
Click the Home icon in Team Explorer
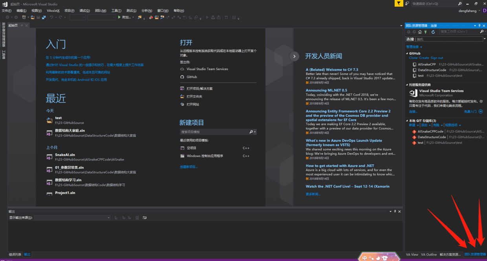[x=420, y=32]
